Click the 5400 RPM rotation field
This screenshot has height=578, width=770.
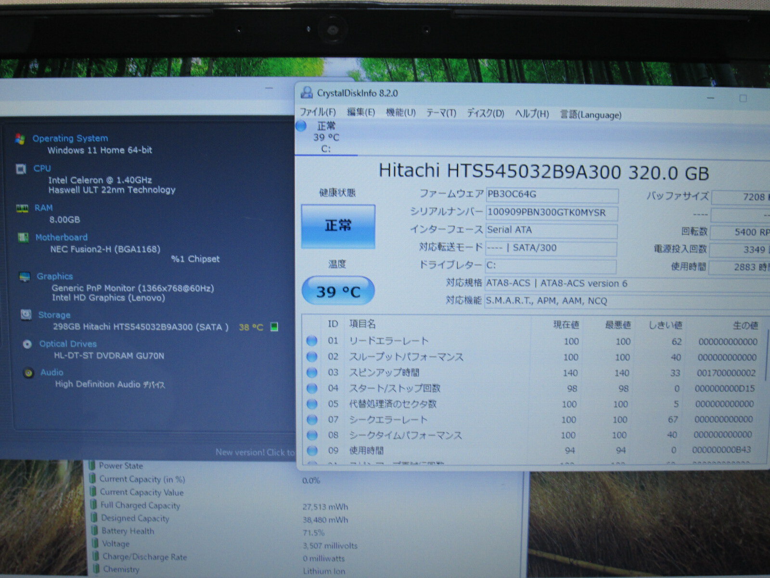[x=741, y=232]
